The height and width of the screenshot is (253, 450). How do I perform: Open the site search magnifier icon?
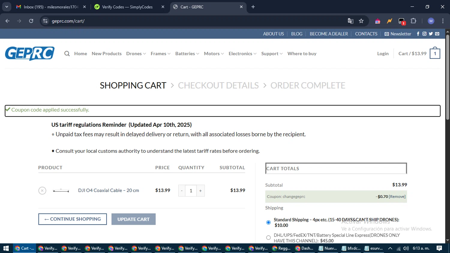(x=67, y=53)
